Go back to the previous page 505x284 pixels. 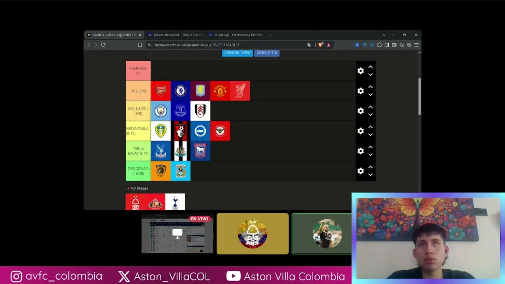[89, 45]
